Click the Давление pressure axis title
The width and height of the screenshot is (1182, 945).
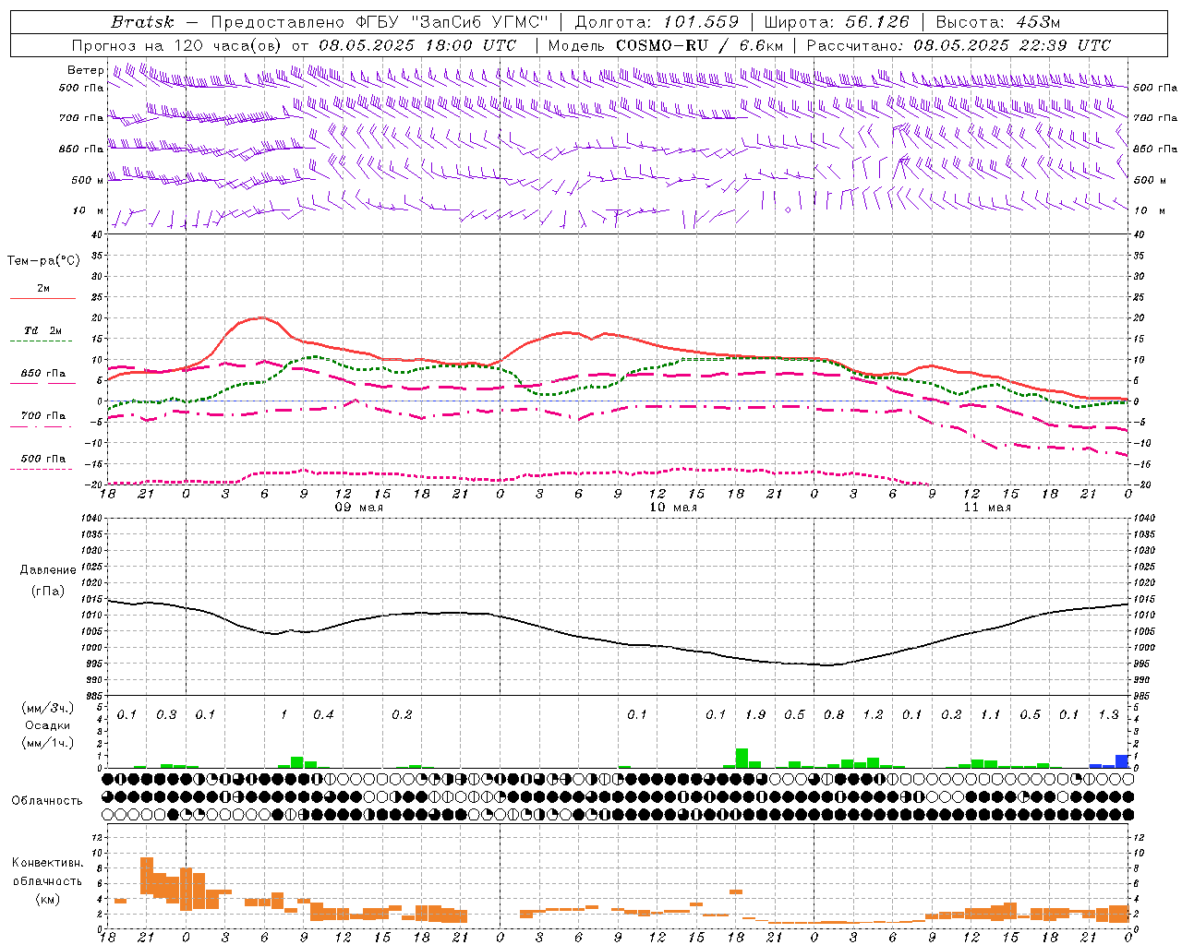point(48,570)
